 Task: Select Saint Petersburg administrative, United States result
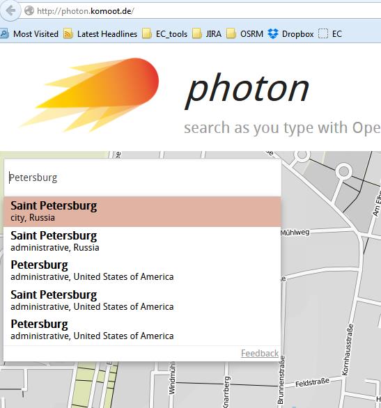click(142, 301)
